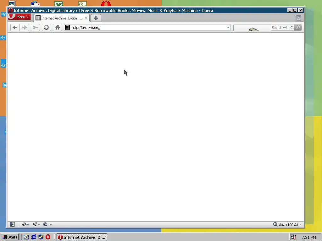Viewport: 322px width, 241px height.
Task: Open the red Opera Menu button
Action: coord(19,17)
